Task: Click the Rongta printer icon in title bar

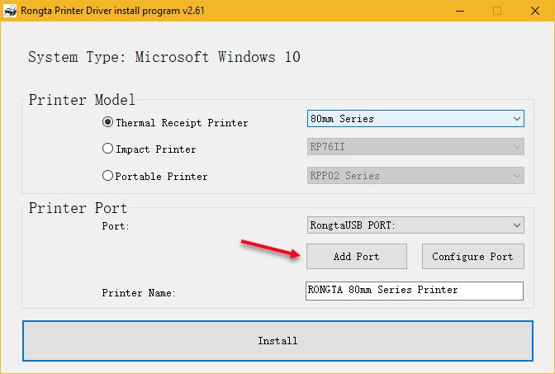Action: tap(11, 11)
